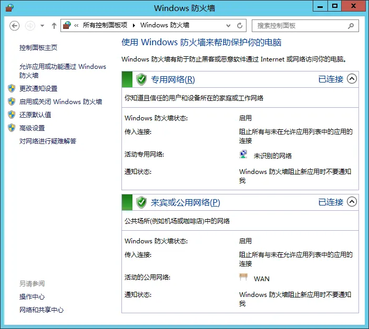The image size is (369, 329).
Task: Open the recent locations dropdown arrow
Action: (x=43, y=26)
